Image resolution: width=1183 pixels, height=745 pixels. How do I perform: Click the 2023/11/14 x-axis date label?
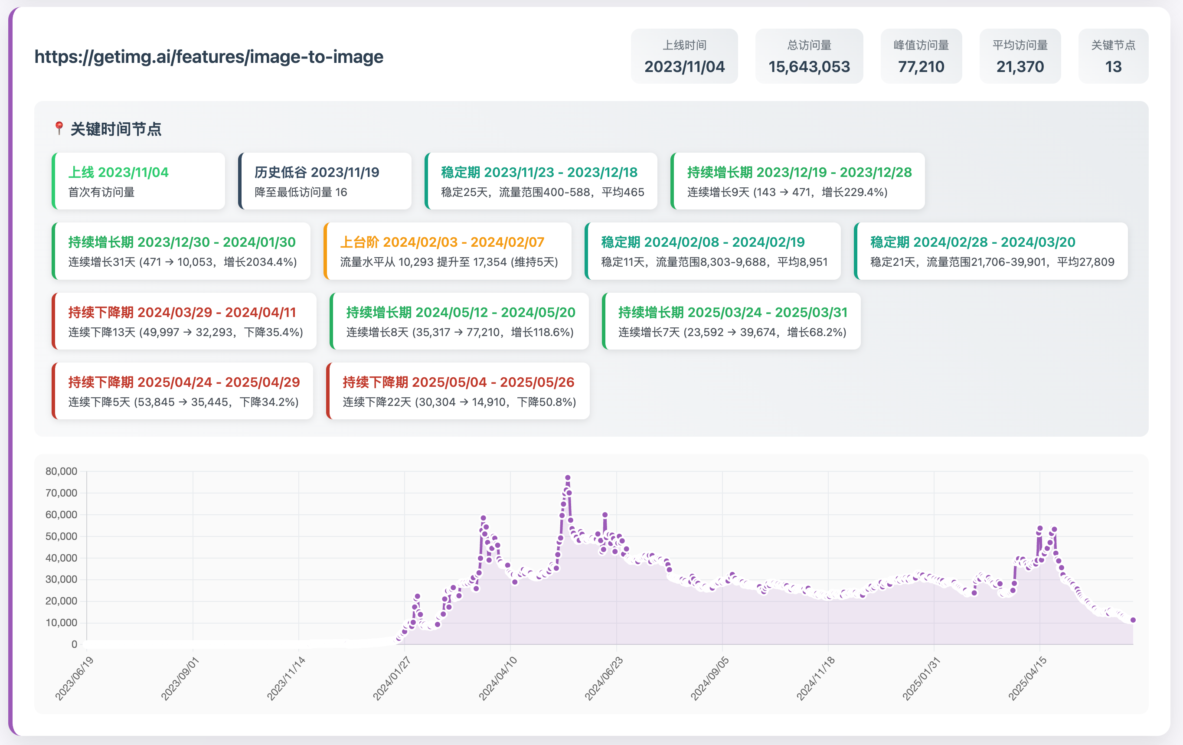click(x=286, y=678)
